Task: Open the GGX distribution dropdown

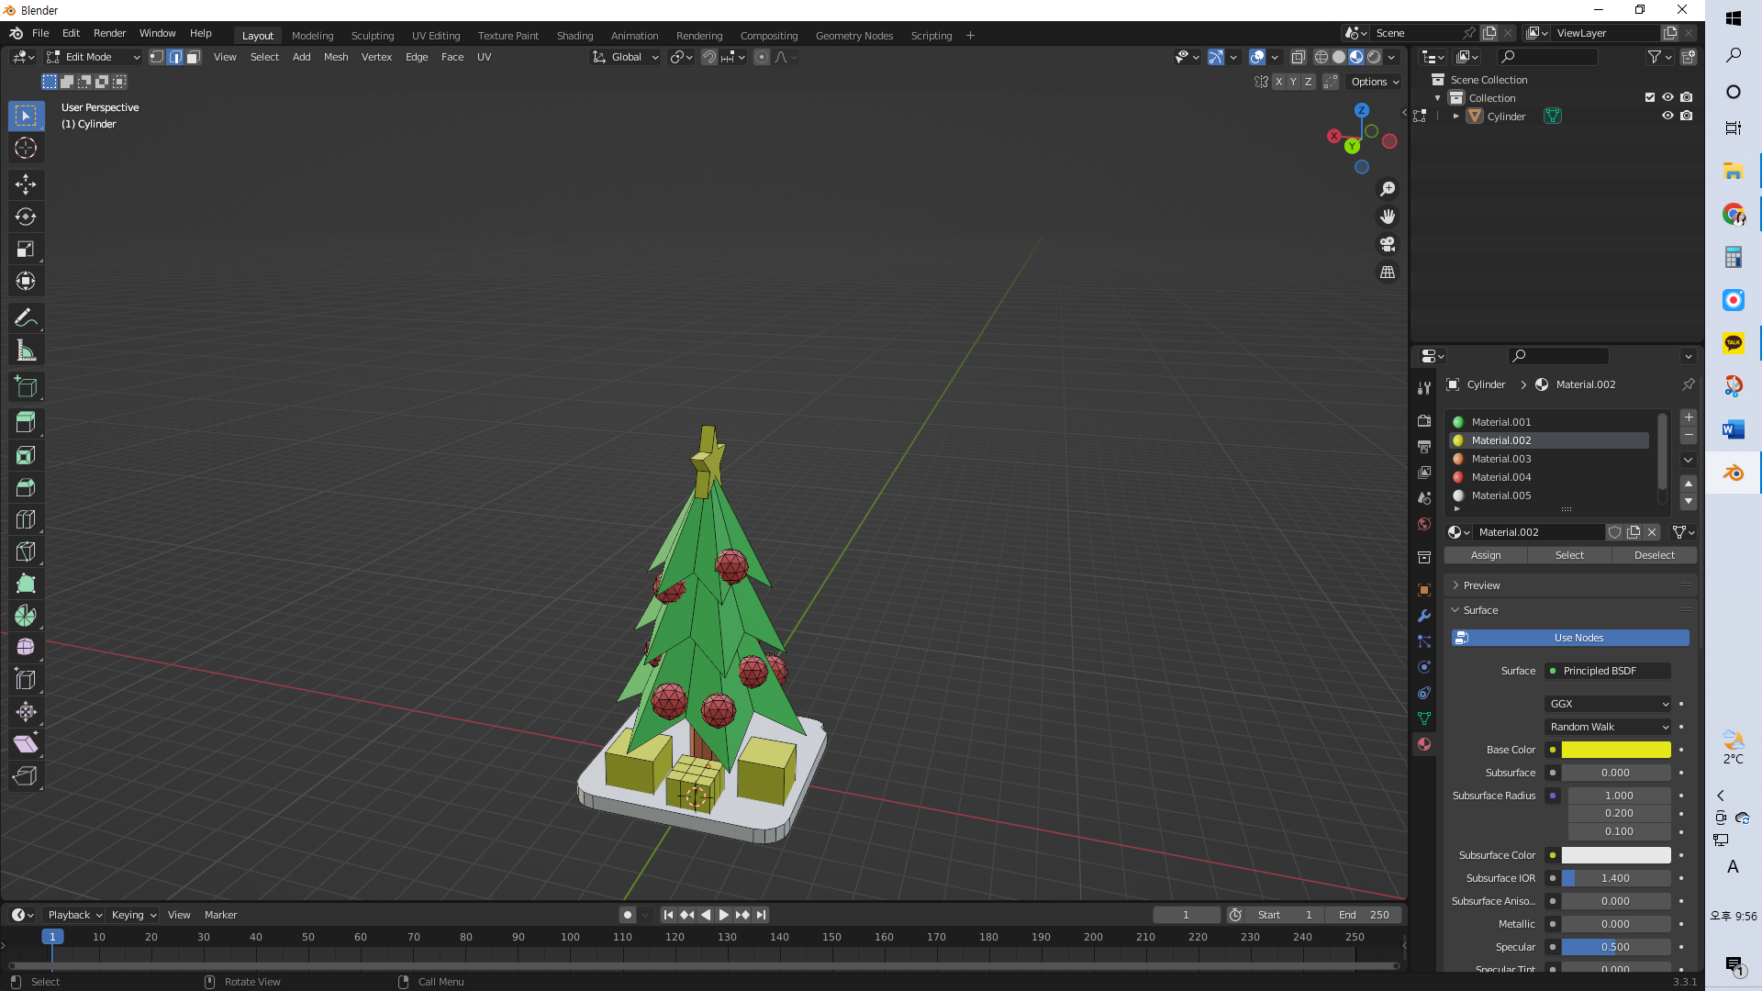Action: [x=1608, y=704]
